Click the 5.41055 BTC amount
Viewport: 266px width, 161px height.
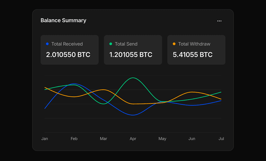point(192,55)
